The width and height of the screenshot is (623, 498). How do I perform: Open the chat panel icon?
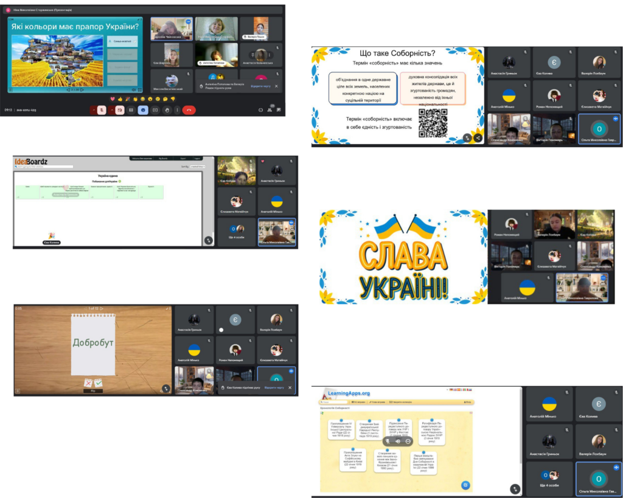pyautogui.click(x=279, y=109)
